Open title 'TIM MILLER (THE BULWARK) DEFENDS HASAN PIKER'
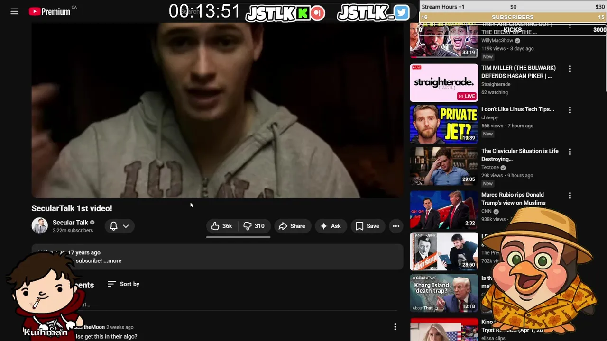The height and width of the screenshot is (341, 607). [x=518, y=72]
